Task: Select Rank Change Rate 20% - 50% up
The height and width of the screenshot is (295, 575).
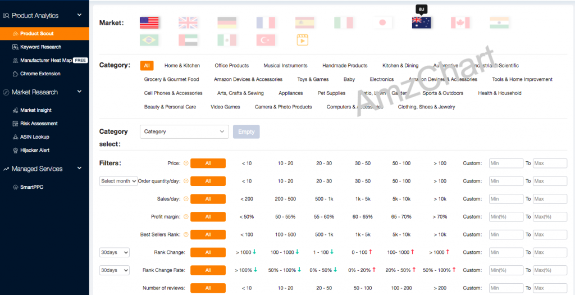Action: (x=401, y=270)
